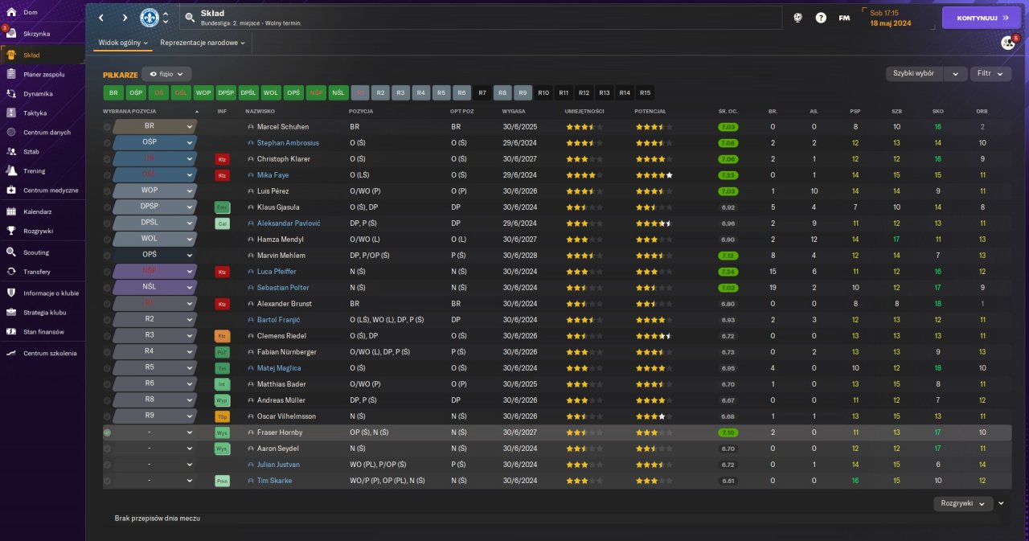1029x541 pixels.
Task: Select Aaron Seydel's row radio button
Action: click(107, 449)
